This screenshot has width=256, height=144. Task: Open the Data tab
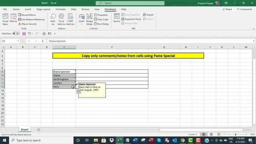pyautogui.click(x=74, y=9)
